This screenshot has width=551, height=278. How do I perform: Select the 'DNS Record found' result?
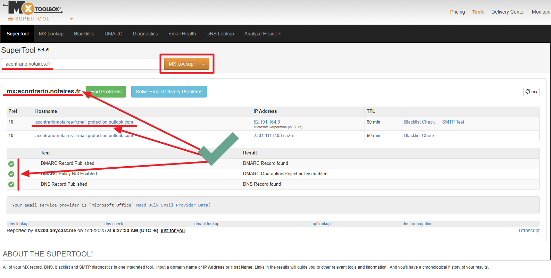(262, 184)
